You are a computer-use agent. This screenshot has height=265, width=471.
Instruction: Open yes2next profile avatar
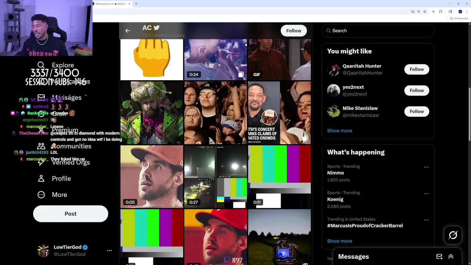pyautogui.click(x=333, y=90)
